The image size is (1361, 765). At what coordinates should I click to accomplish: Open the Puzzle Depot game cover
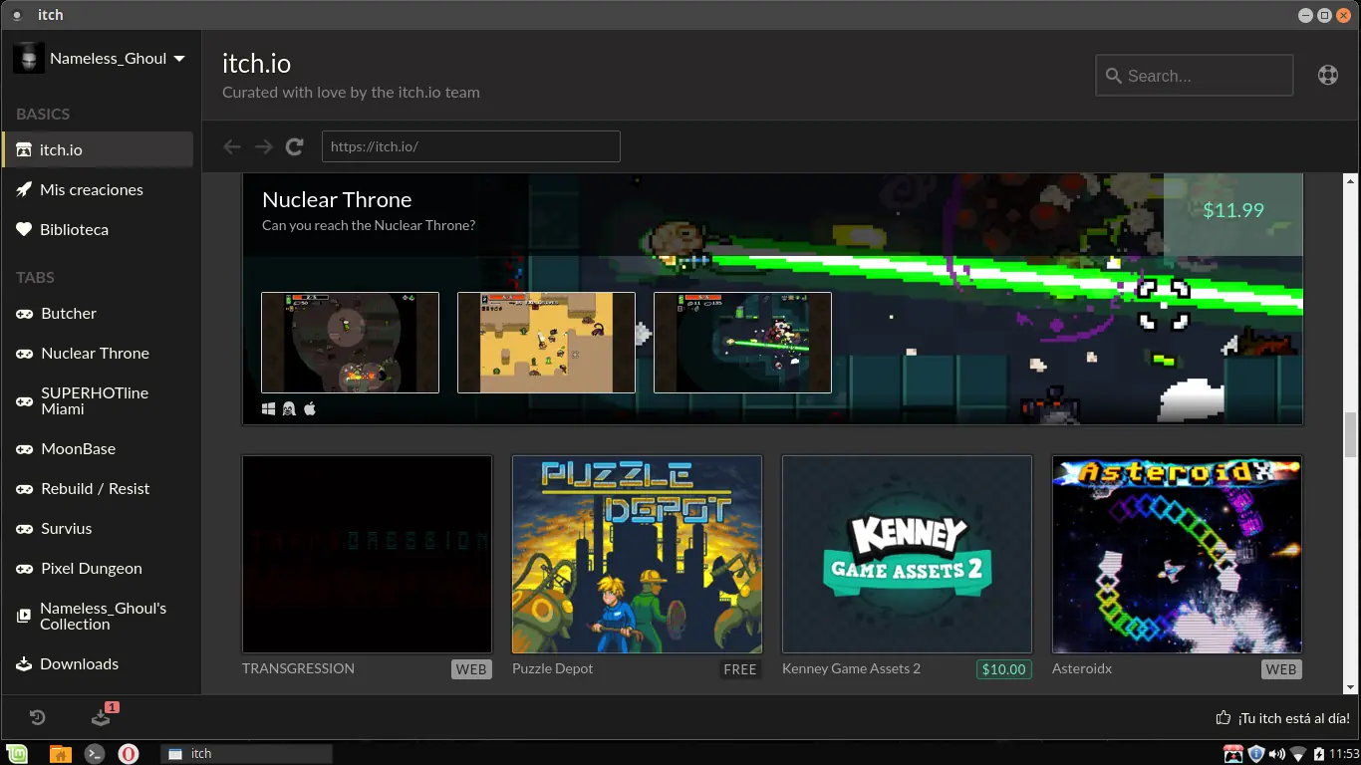(x=637, y=554)
